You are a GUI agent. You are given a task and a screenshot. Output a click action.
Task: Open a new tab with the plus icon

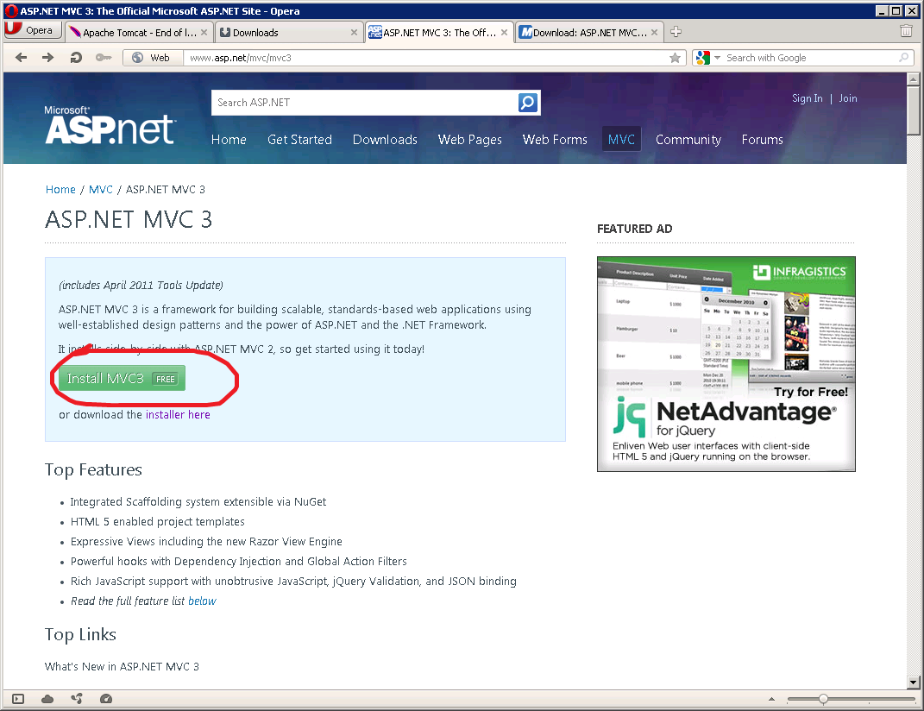point(676,32)
